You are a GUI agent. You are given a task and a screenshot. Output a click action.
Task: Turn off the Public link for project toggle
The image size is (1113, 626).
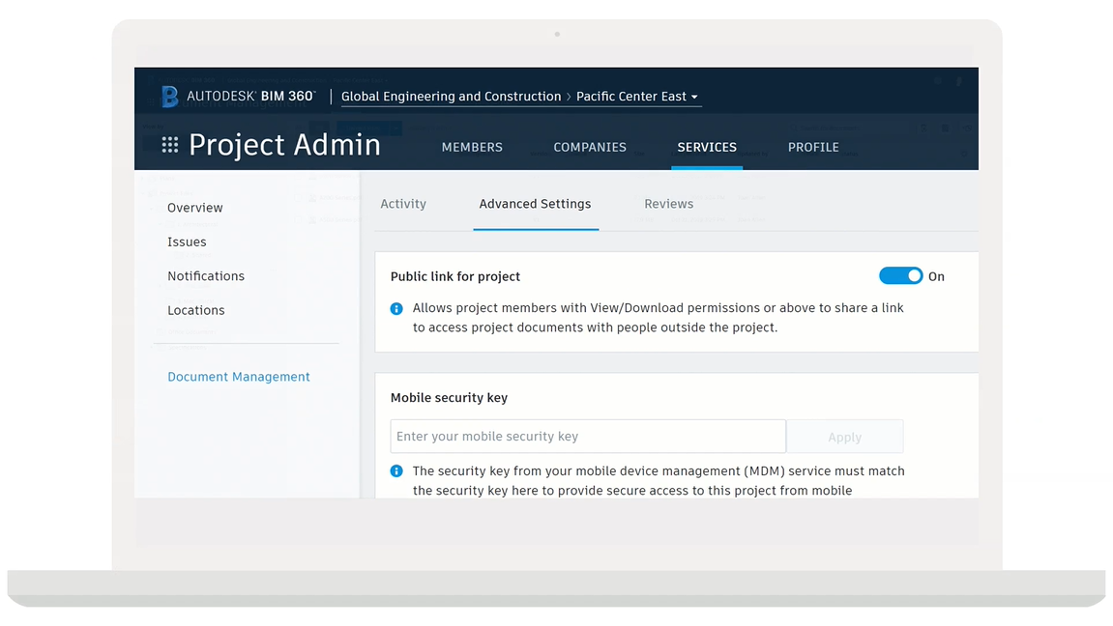901,275
